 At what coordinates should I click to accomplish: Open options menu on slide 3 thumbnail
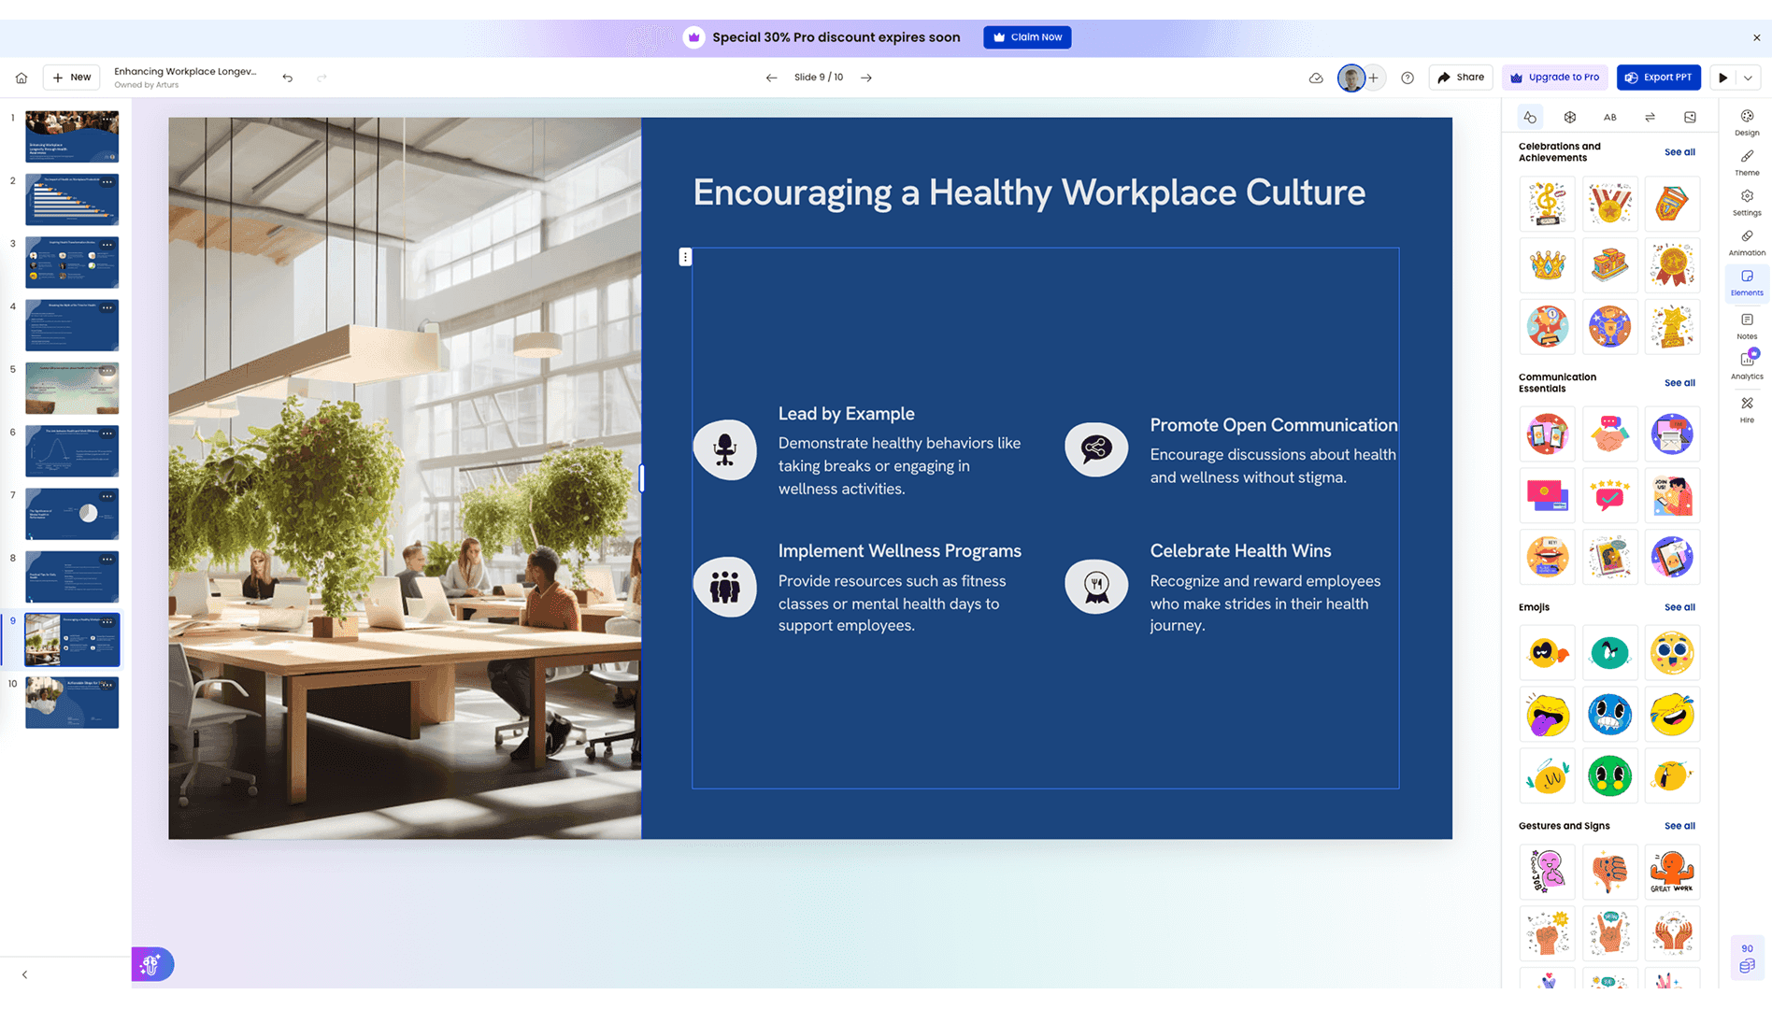click(x=108, y=245)
